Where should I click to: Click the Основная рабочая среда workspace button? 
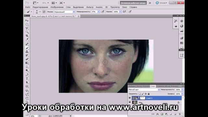(133, 3)
